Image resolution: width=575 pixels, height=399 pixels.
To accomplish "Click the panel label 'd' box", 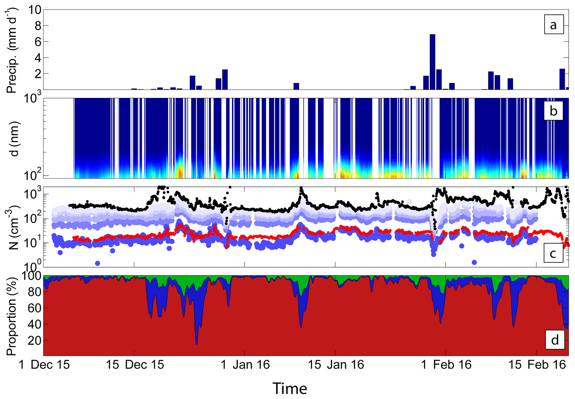I will 555,340.
